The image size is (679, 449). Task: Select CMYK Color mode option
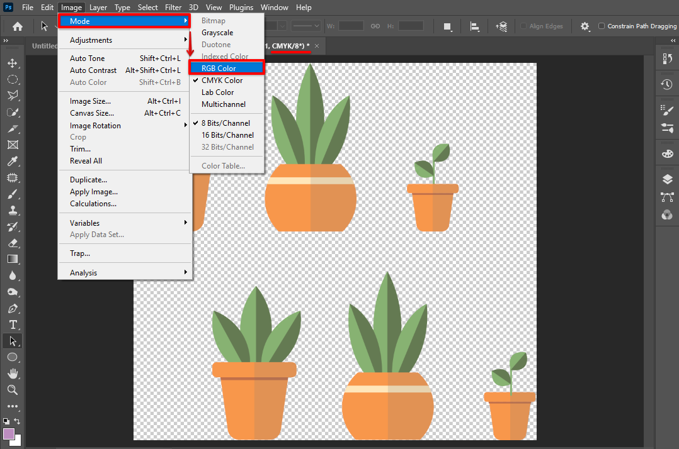pyautogui.click(x=222, y=80)
